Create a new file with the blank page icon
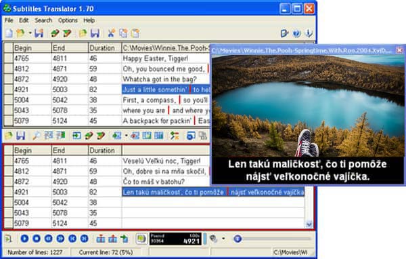The image size is (406, 259). [9, 33]
